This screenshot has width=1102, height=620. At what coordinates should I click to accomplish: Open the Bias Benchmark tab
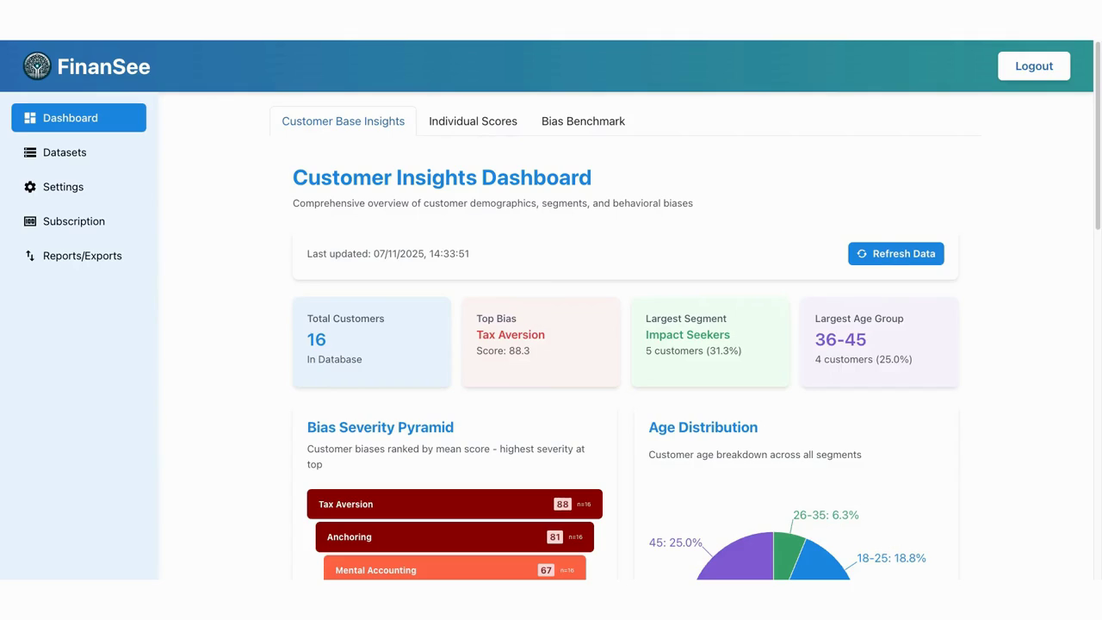pyautogui.click(x=583, y=121)
